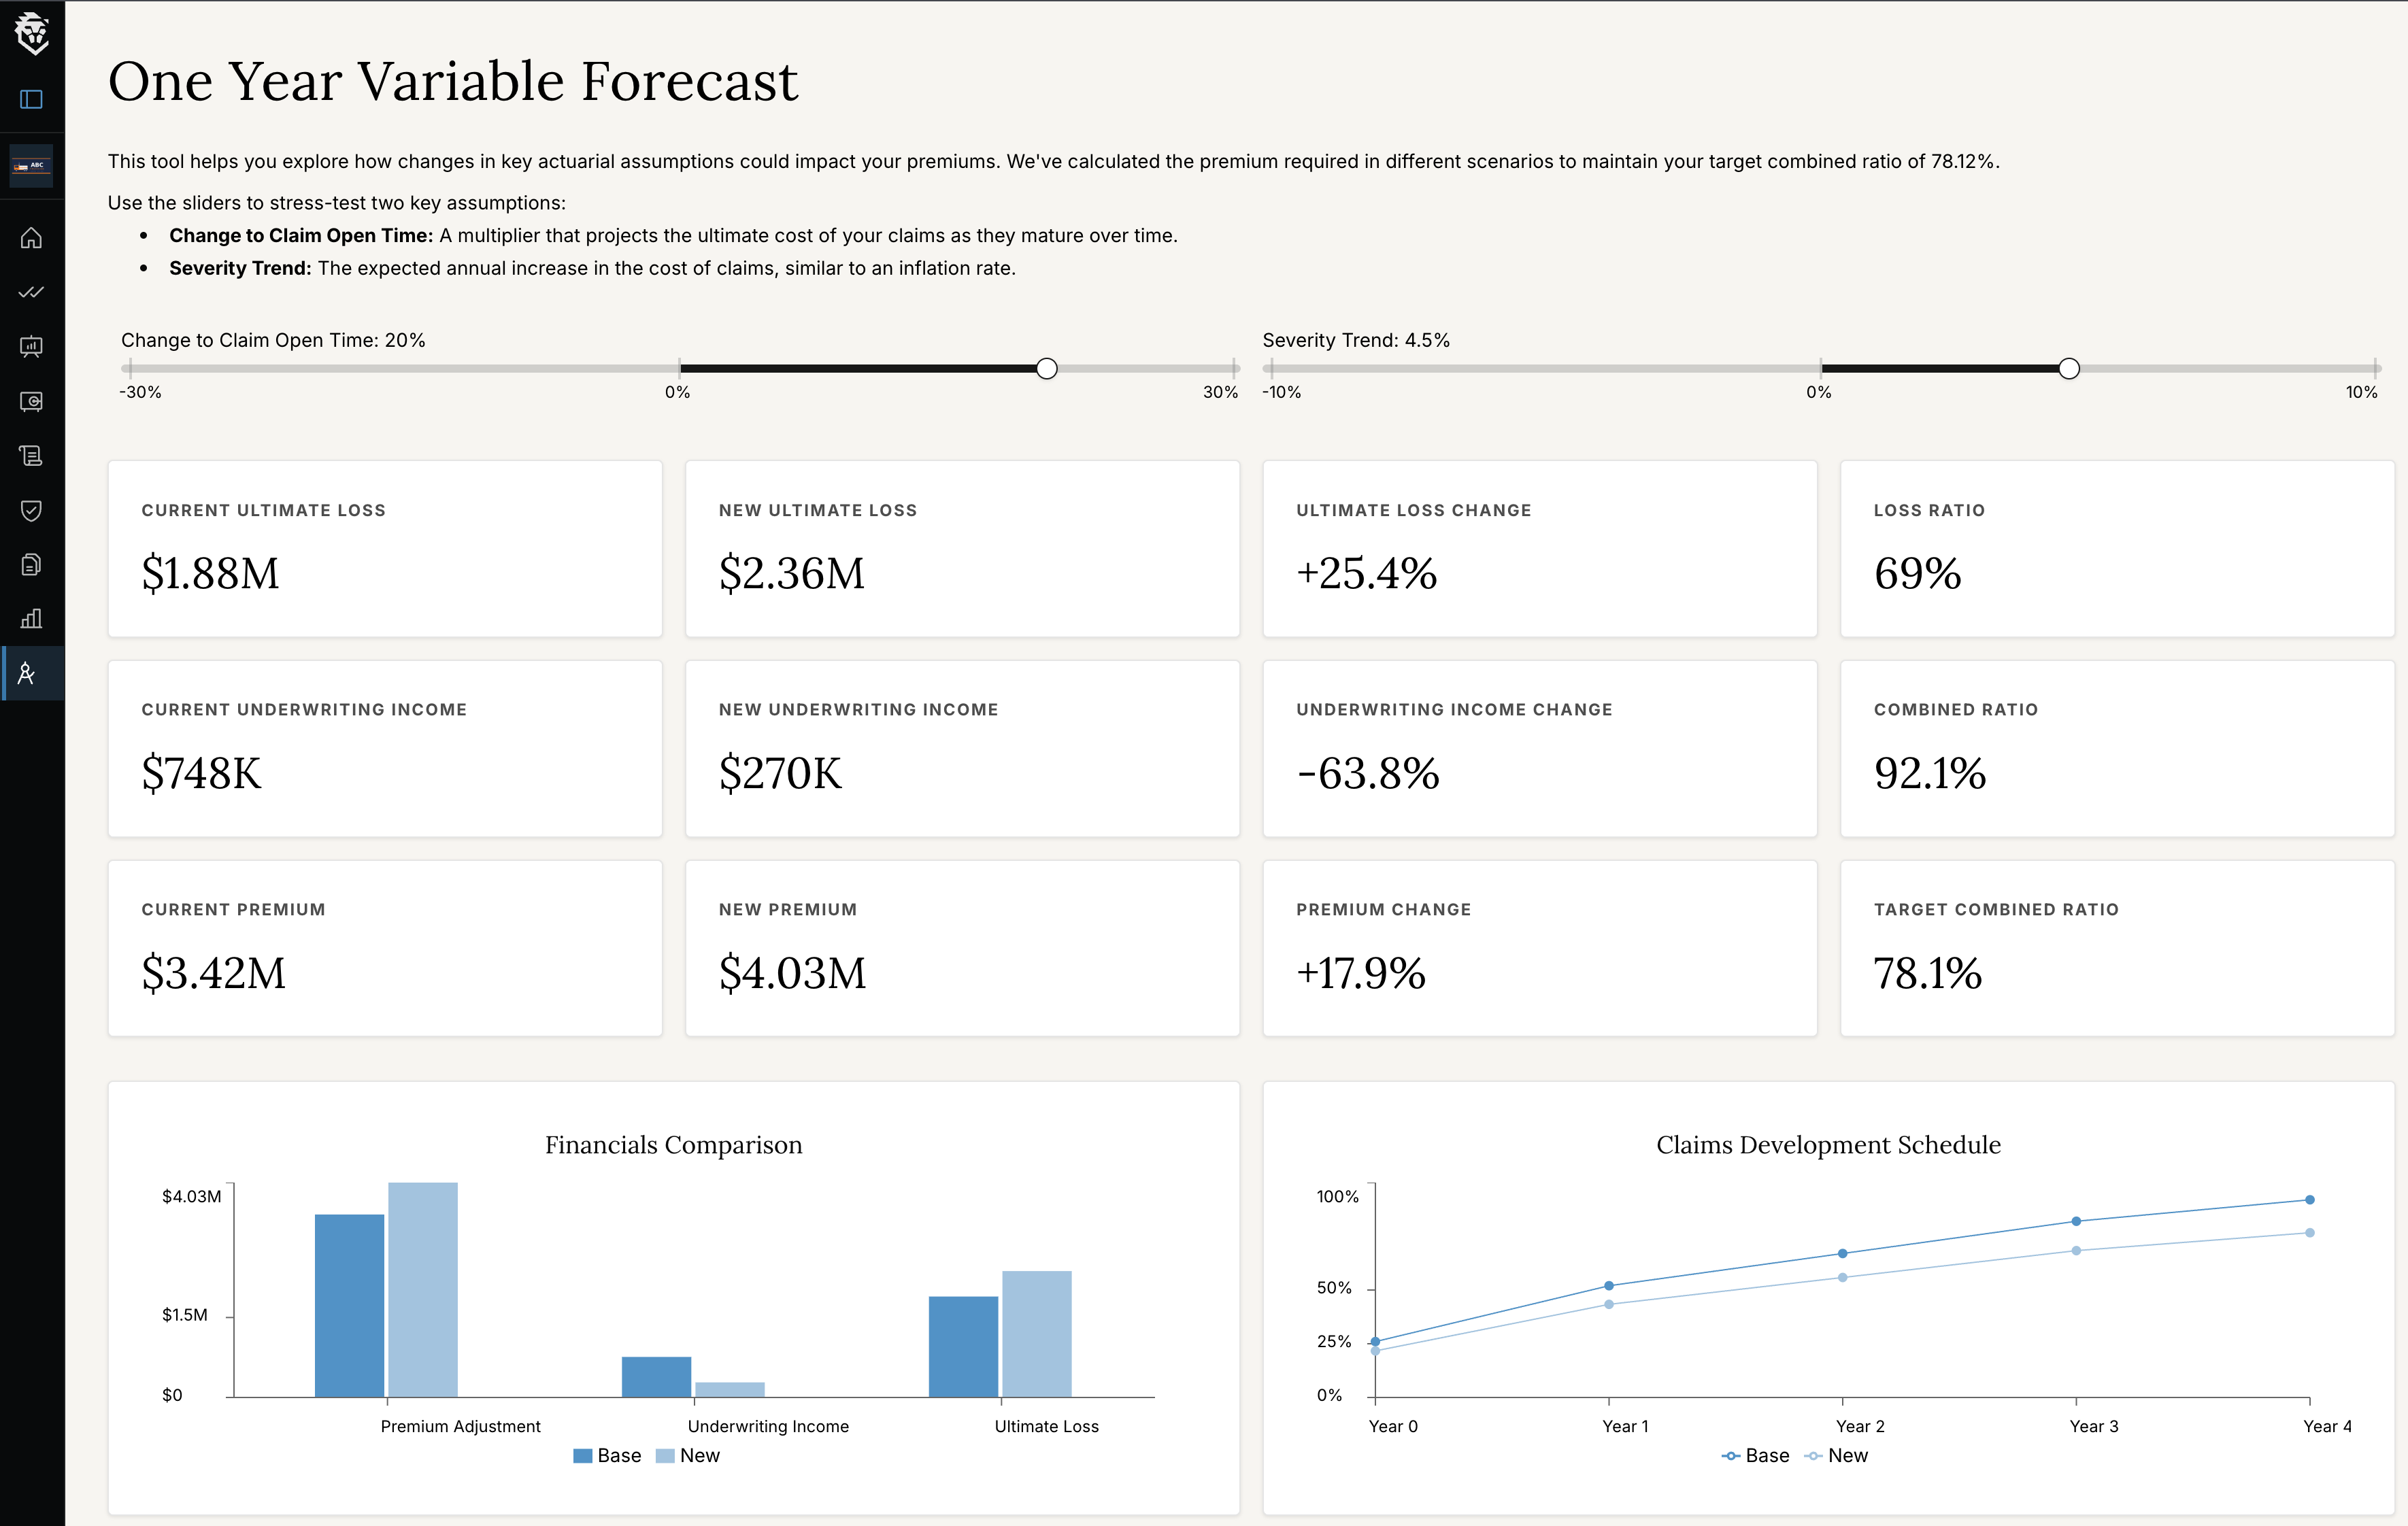2408x1526 pixels.
Task: Click the New Ultimate Loss bar
Action: [1037, 1334]
